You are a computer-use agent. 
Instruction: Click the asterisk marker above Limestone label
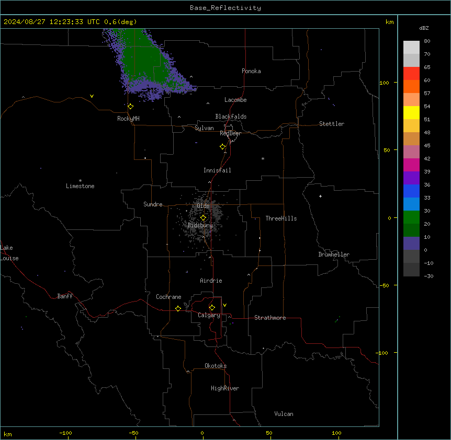click(x=80, y=181)
